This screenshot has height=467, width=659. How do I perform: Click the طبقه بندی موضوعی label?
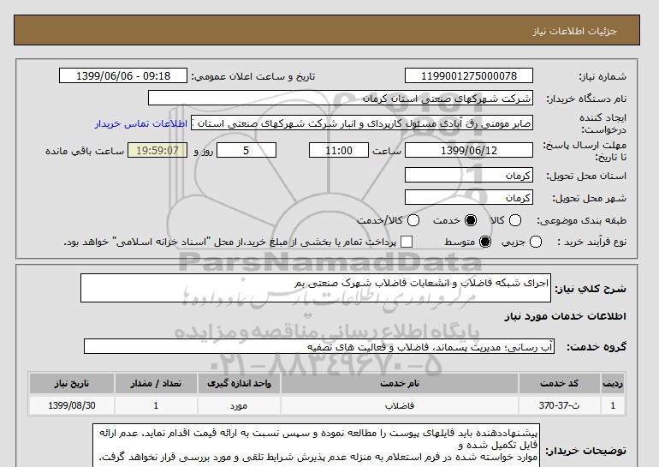(x=582, y=220)
